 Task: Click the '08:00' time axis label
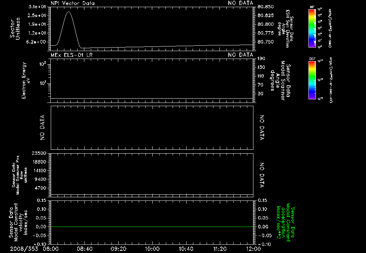tap(51, 249)
